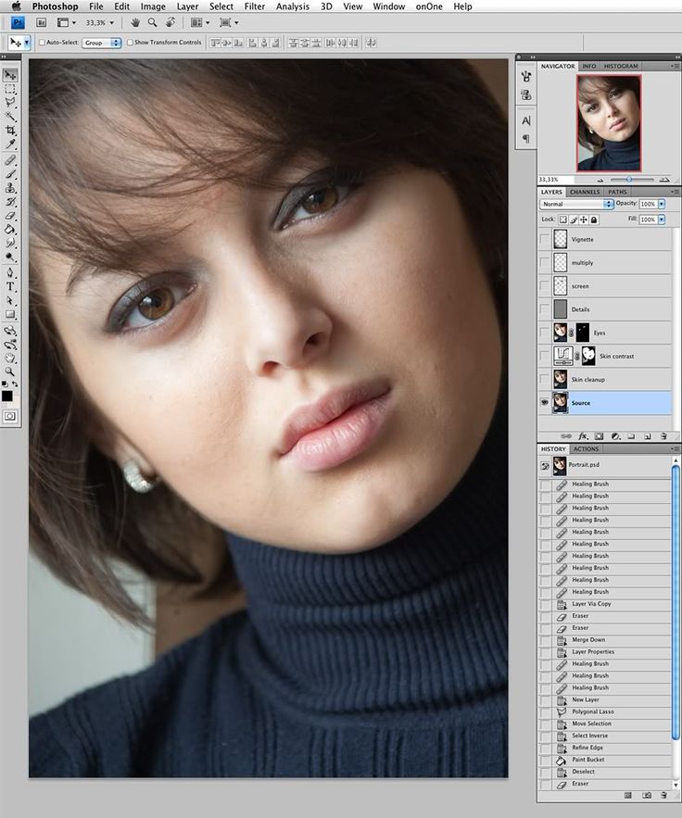Viewport: 682px width, 818px height.
Task: Delete layer using the Layers trash icon
Action: pos(663,435)
